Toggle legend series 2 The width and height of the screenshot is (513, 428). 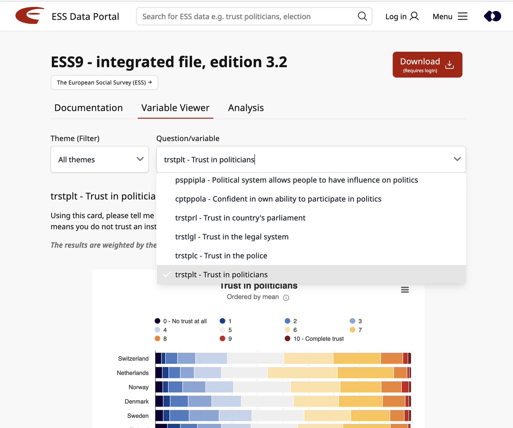click(291, 321)
